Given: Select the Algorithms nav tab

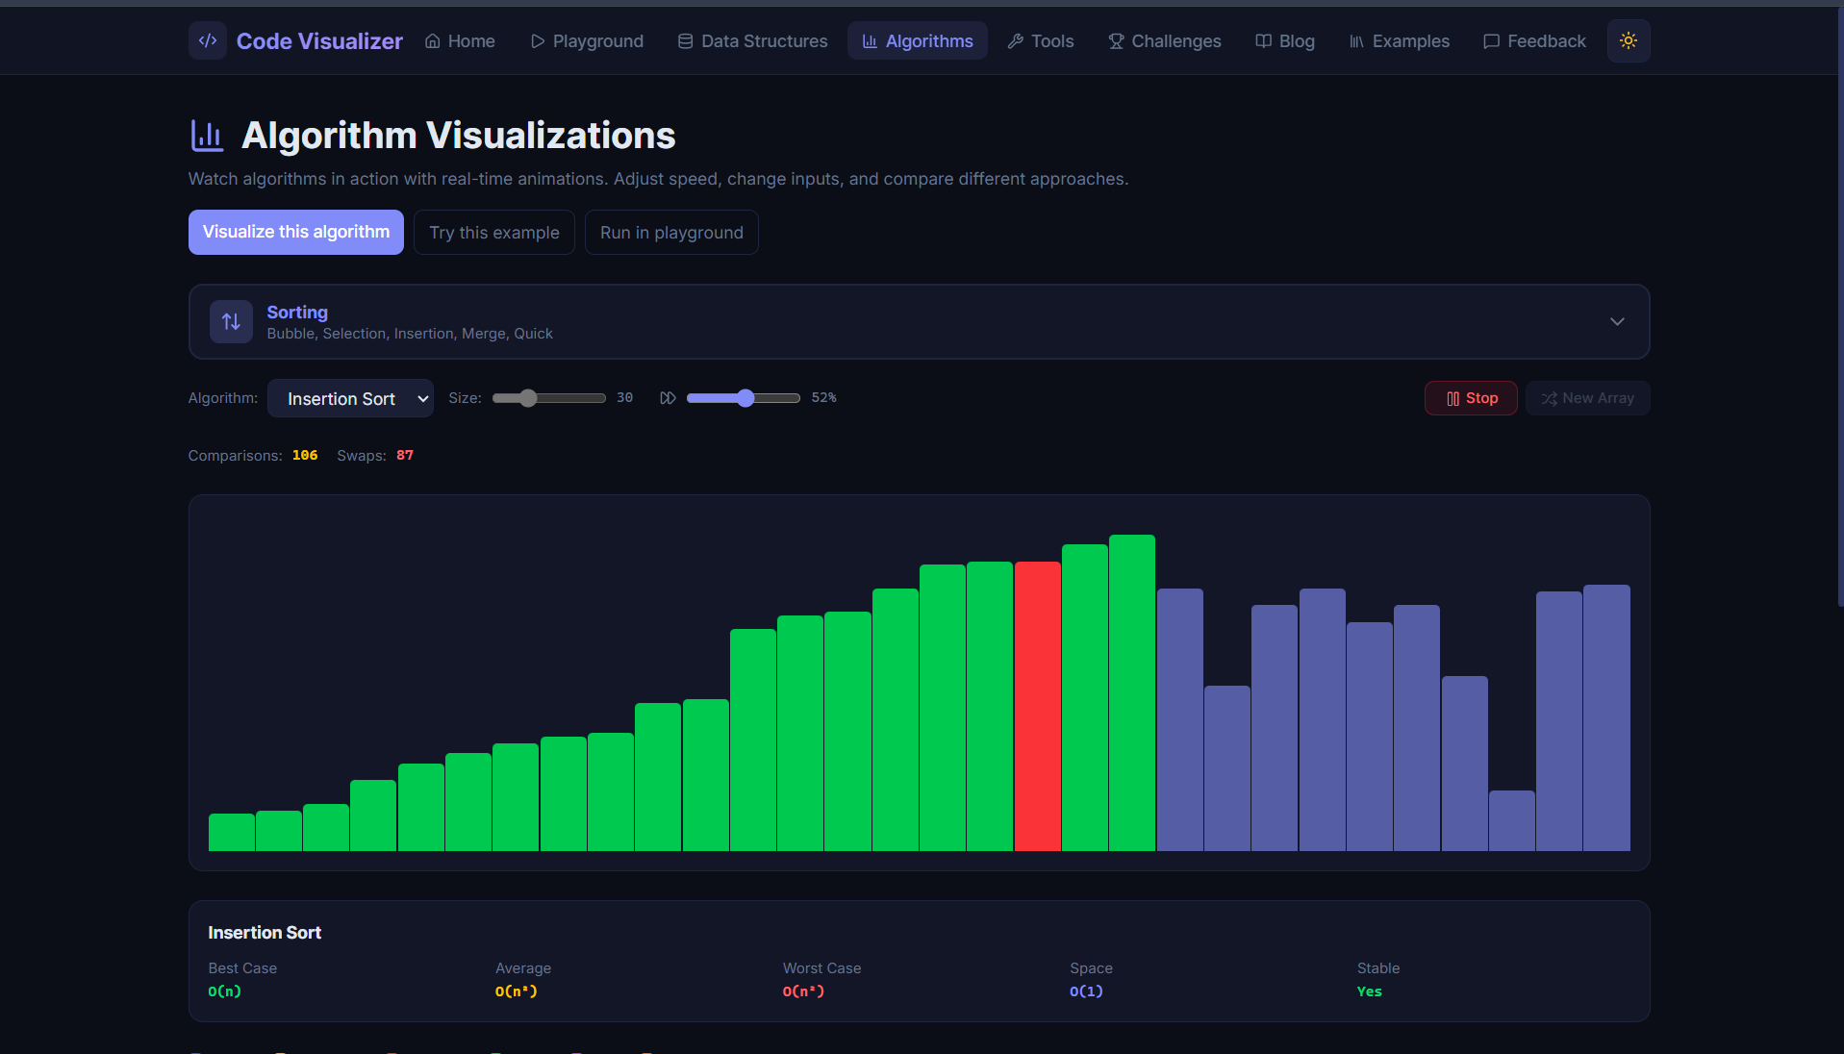Looking at the screenshot, I should click(918, 40).
